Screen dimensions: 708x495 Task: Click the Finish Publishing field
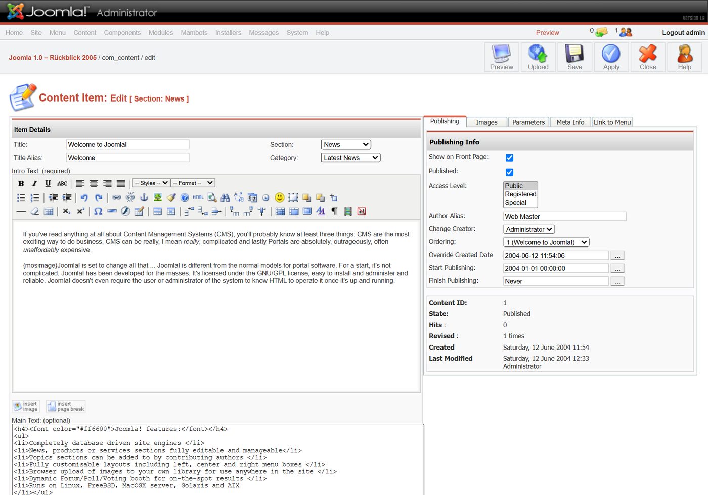tap(556, 281)
